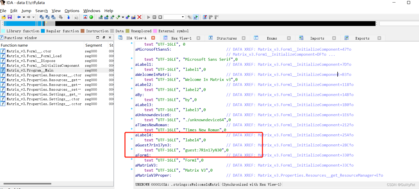Expand dropdown arrow beside the structure icon
This screenshot has height=189, width=419.
tap(123, 17)
